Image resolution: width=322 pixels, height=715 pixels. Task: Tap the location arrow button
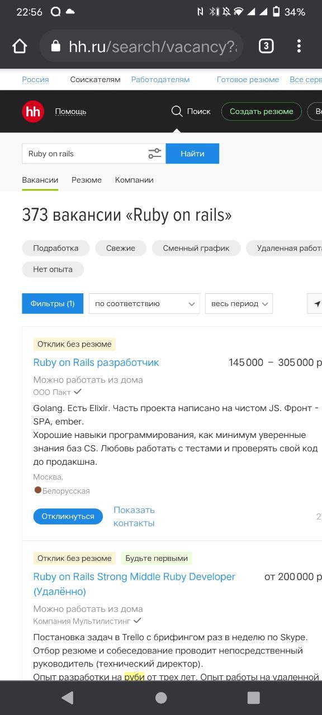click(x=316, y=304)
